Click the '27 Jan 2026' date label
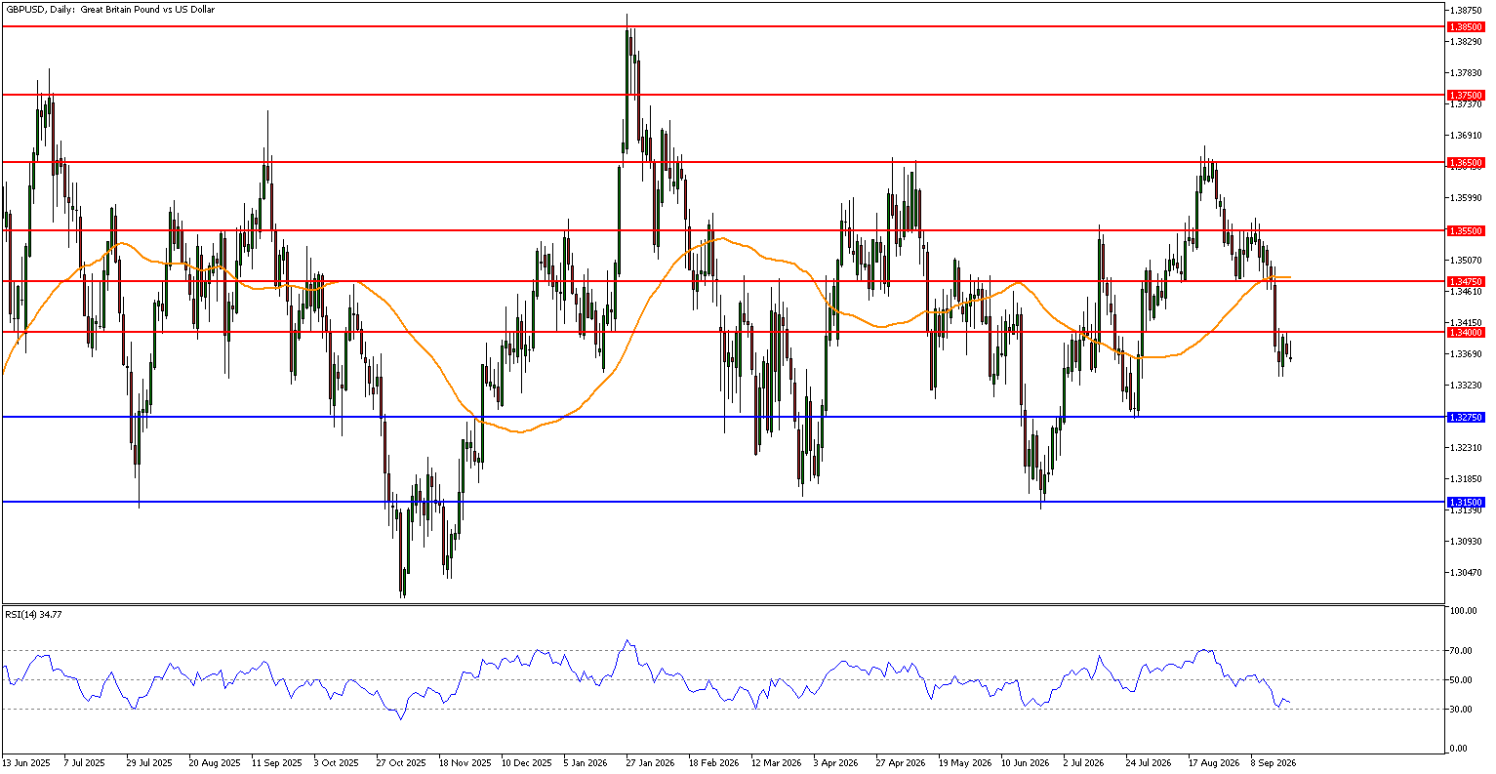 651,762
